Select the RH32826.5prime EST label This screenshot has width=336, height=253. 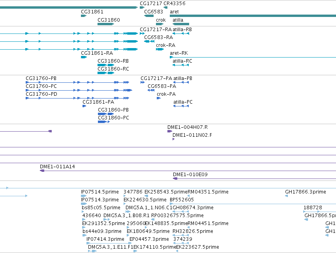tap(193, 231)
